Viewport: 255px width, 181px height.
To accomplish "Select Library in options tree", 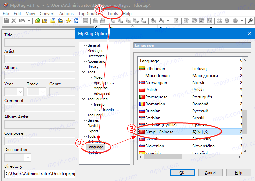I will click(x=93, y=67).
